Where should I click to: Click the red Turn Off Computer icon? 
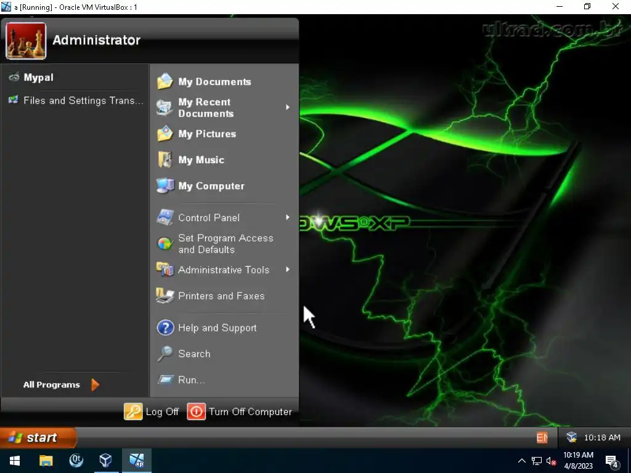tap(197, 411)
